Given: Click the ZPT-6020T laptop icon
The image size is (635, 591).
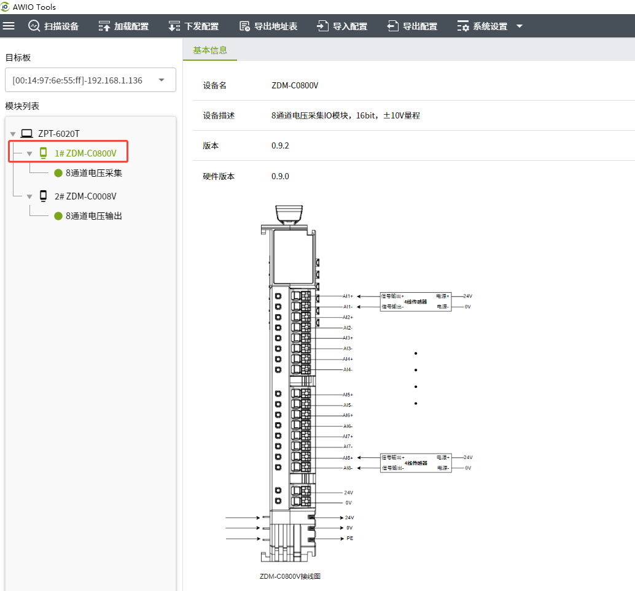Looking at the screenshot, I should (x=27, y=133).
